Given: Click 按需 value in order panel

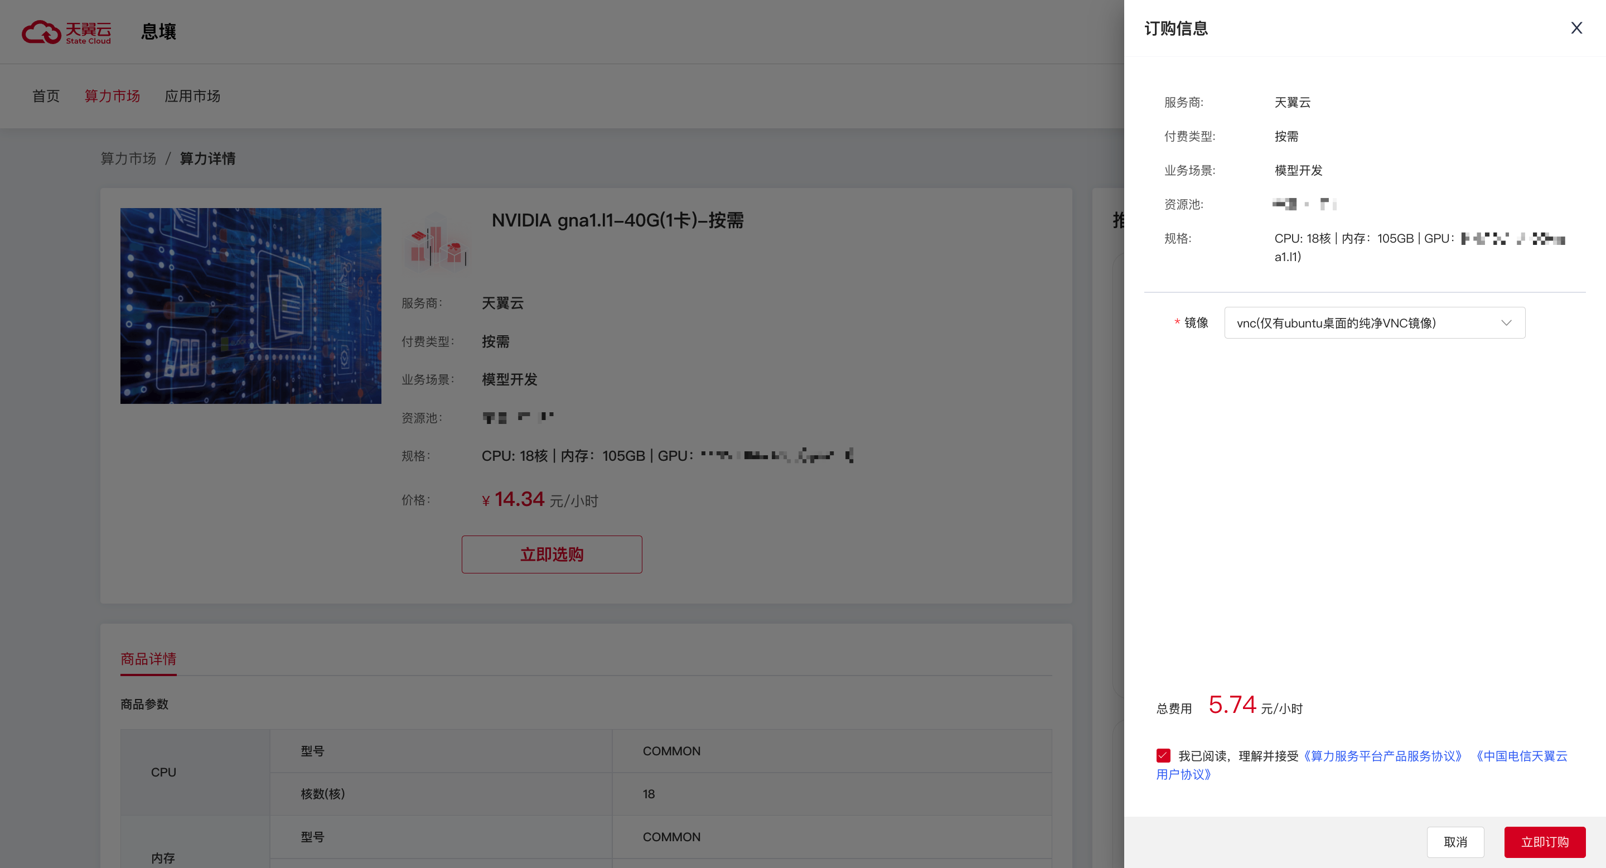Looking at the screenshot, I should point(1286,136).
